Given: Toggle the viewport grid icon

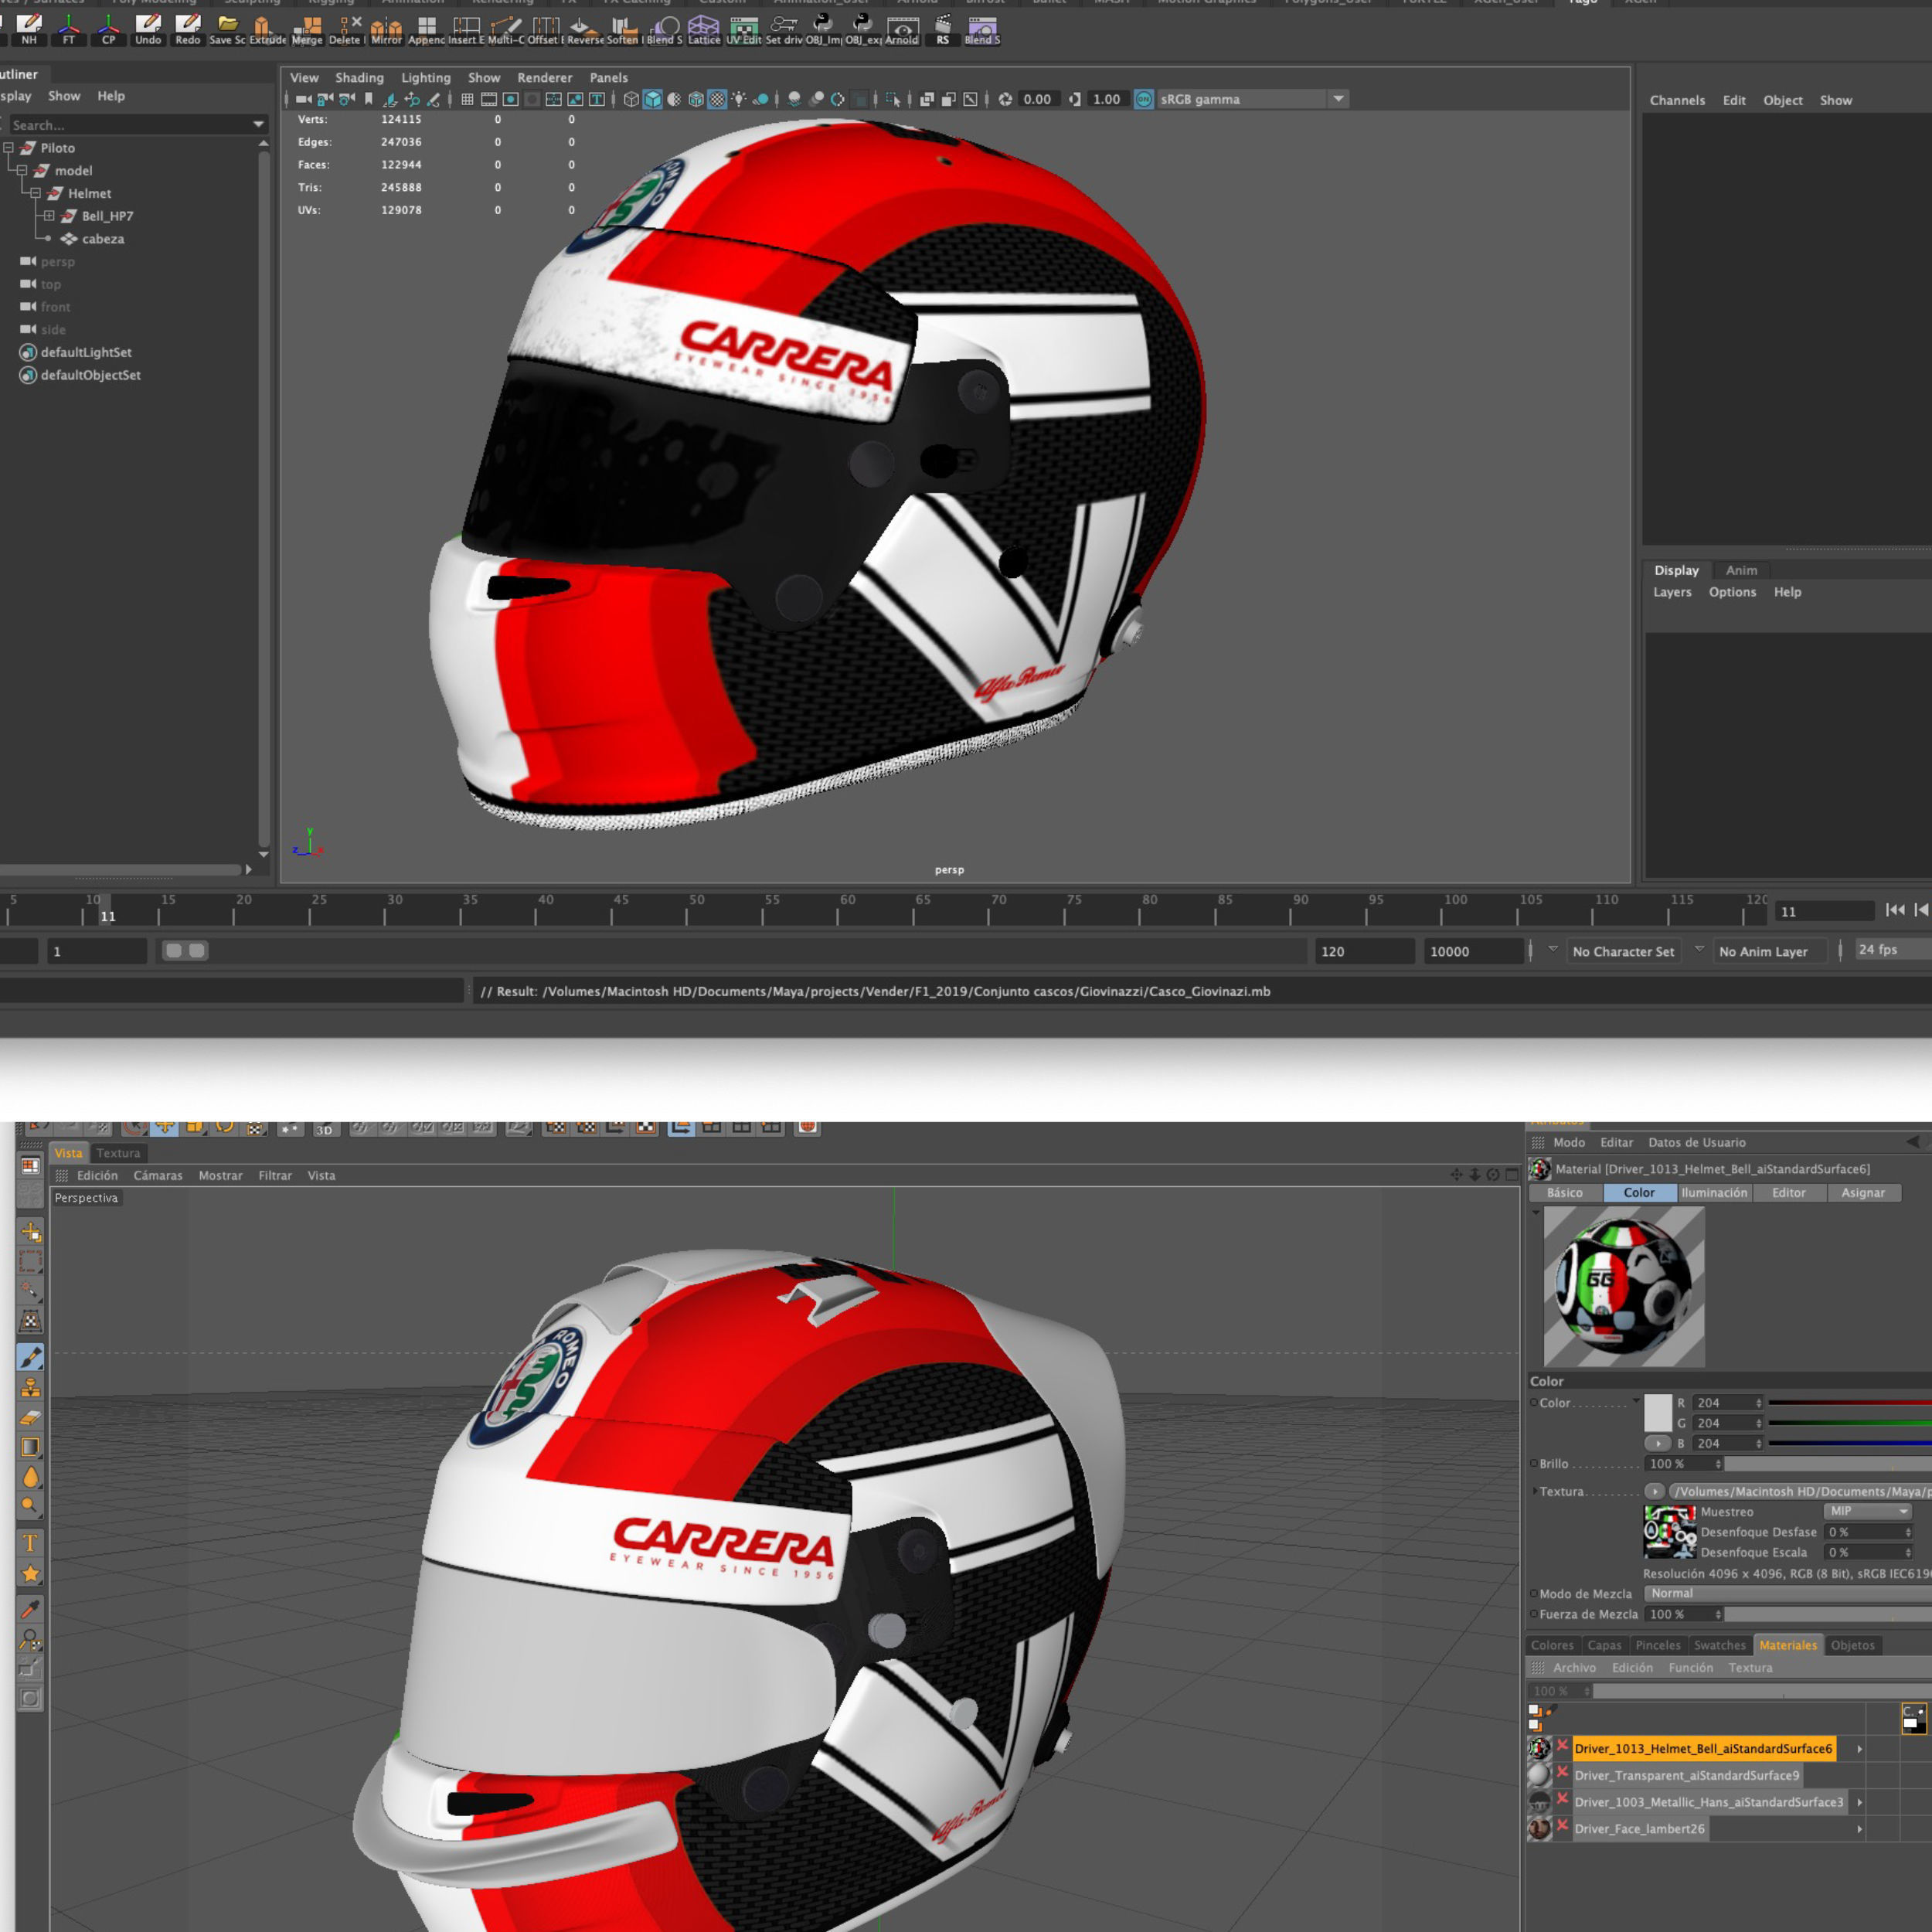Looking at the screenshot, I should tap(467, 99).
